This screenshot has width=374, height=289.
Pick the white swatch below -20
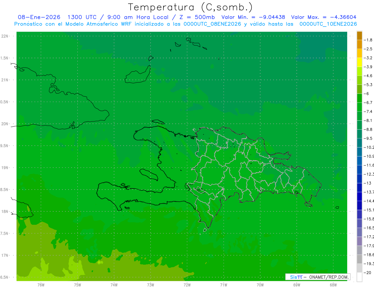359,277
